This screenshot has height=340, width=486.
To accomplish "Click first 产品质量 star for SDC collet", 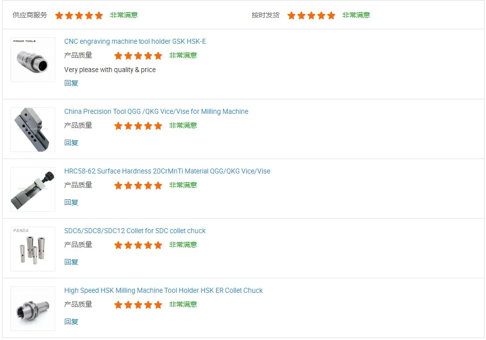I will tap(118, 245).
